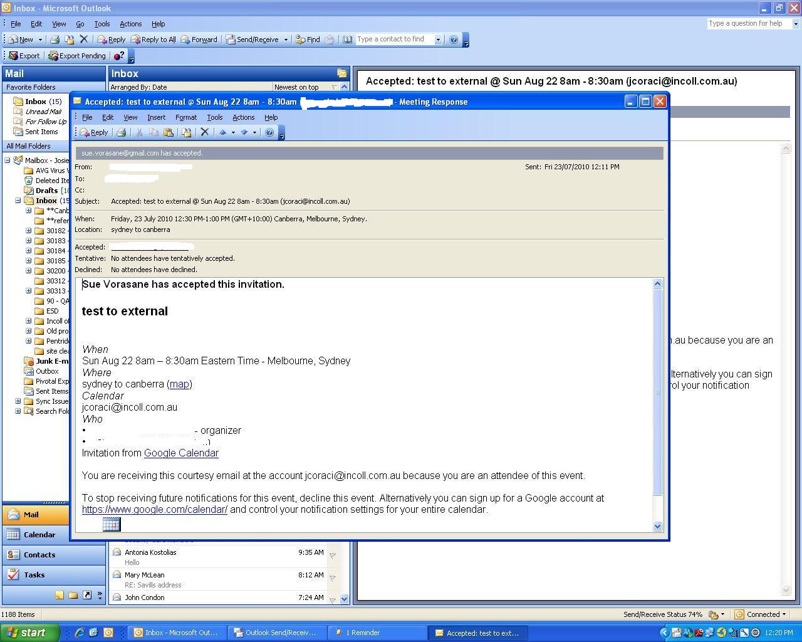
Task: Click the Copy icon in the meeting response window
Action: click(154, 132)
